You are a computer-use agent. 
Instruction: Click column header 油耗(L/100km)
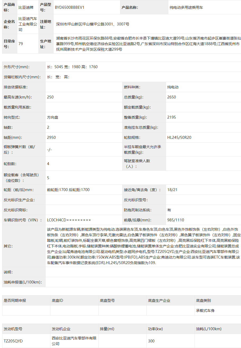(209, 329)
